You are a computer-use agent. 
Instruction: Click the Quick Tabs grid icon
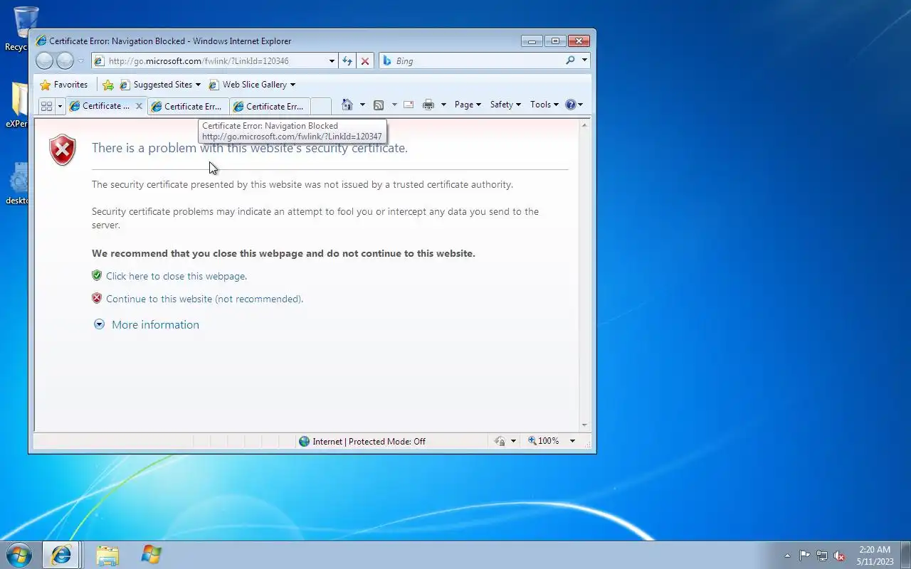tap(46, 106)
